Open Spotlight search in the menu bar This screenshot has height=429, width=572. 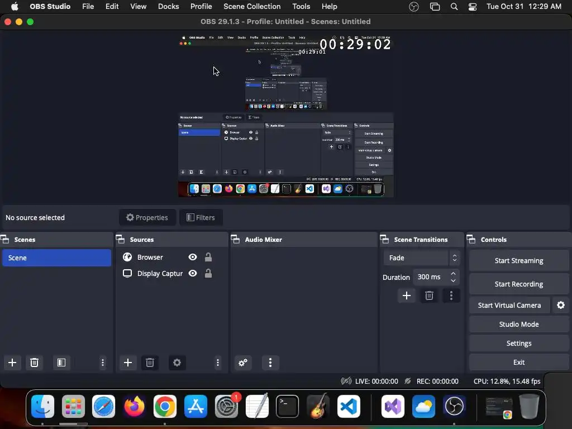pos(454,7)
